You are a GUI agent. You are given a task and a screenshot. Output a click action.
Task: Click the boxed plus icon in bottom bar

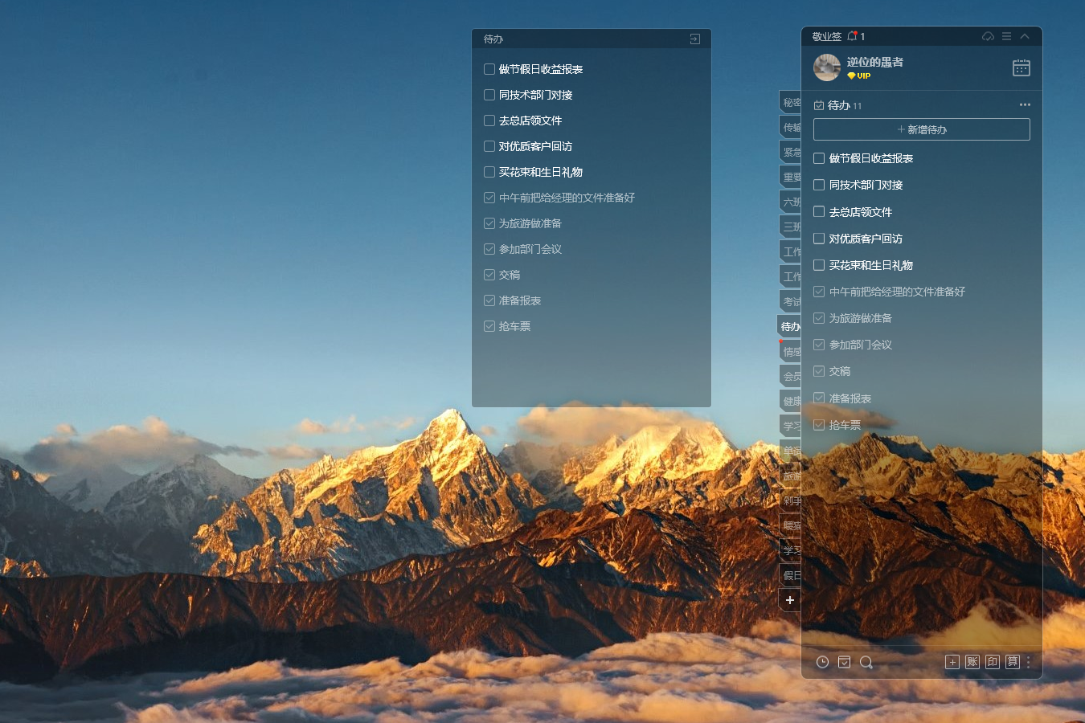[x=952, y=662]
